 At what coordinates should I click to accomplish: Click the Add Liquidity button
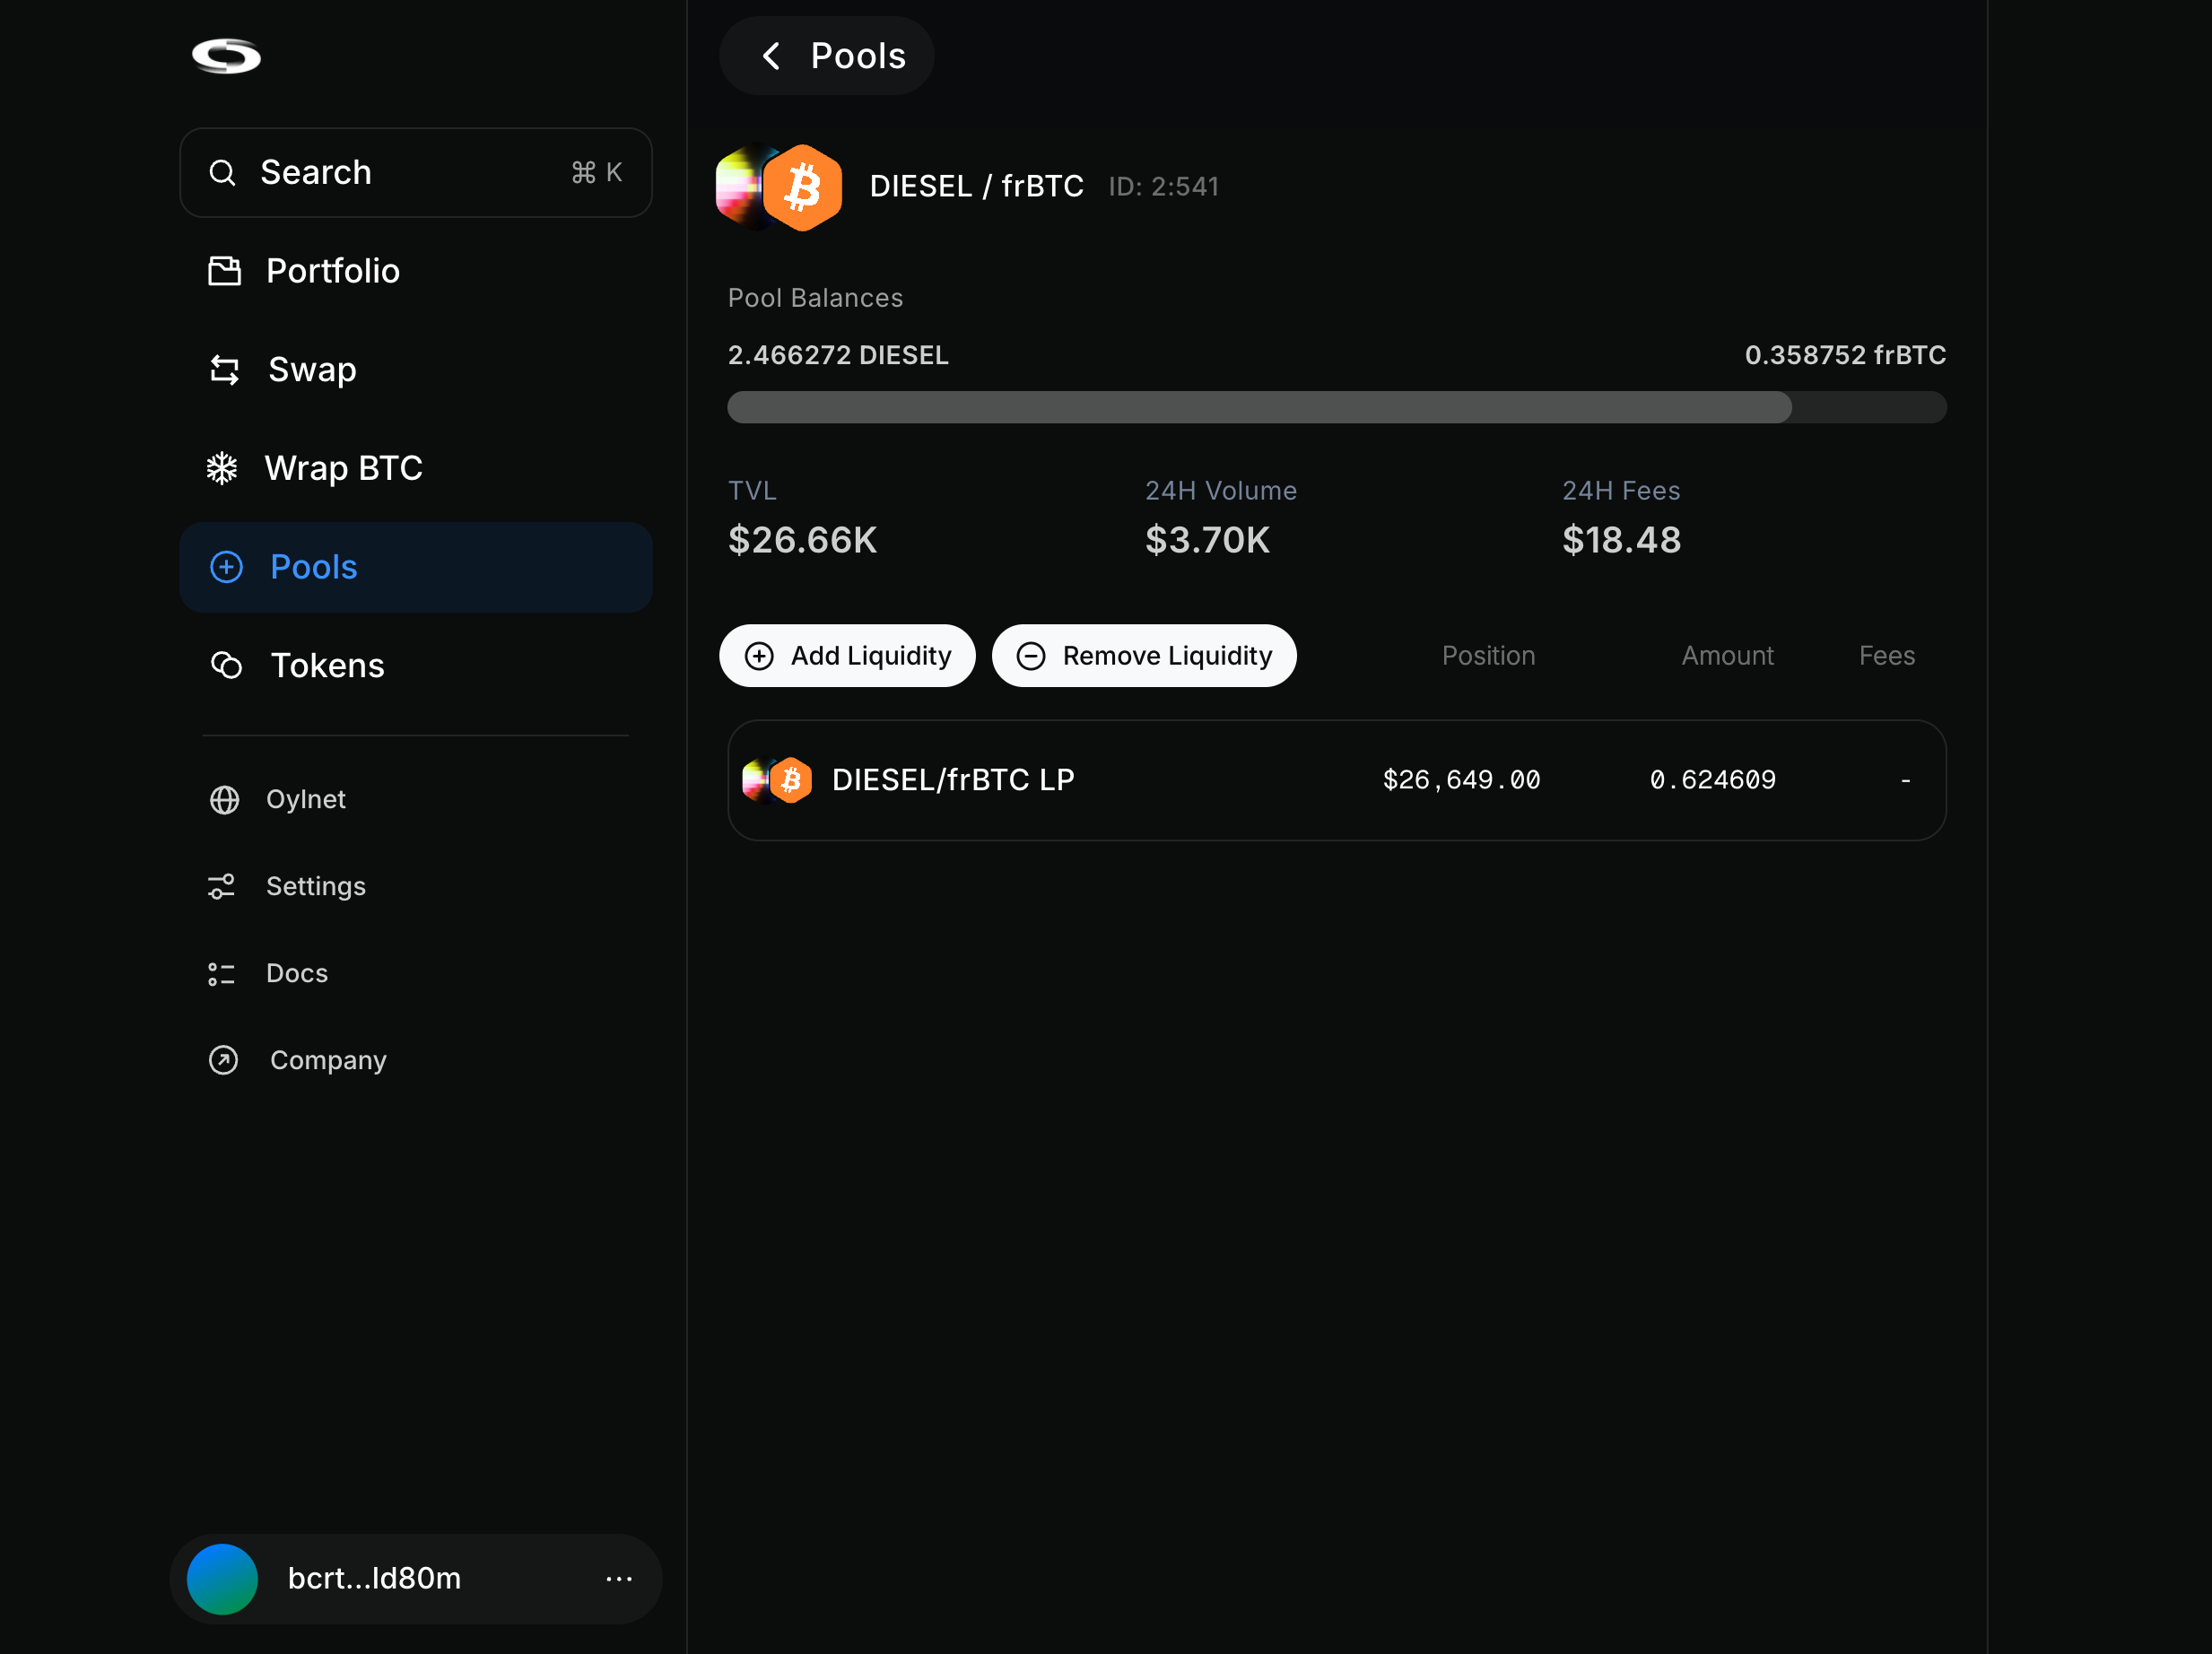[847, 656]
